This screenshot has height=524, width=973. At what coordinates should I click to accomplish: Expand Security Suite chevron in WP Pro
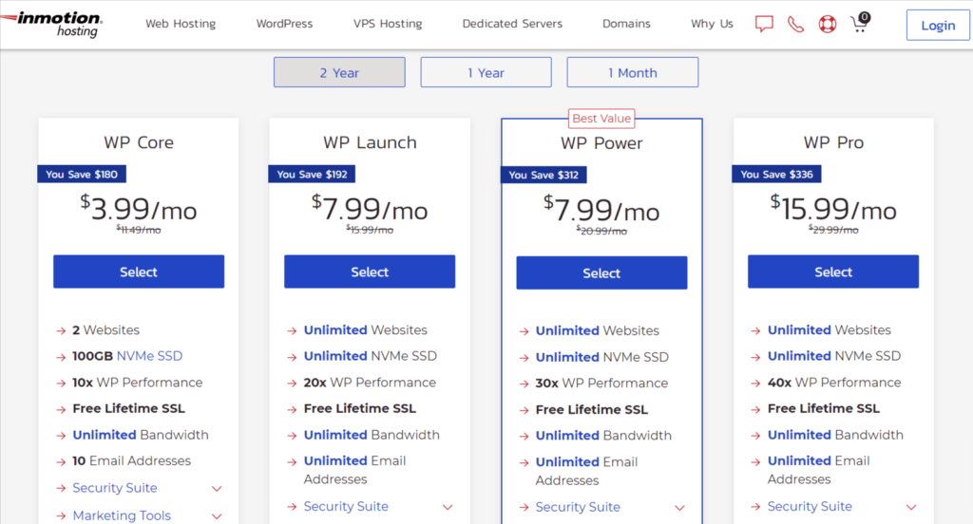pos(911,507)
